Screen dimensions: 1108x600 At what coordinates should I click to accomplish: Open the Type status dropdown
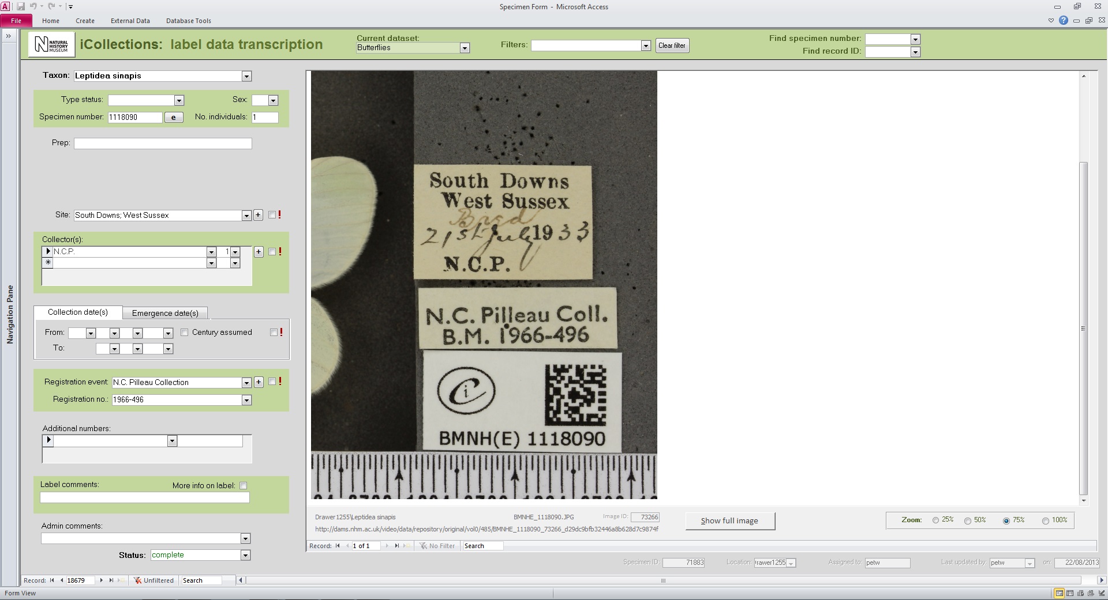179,100
